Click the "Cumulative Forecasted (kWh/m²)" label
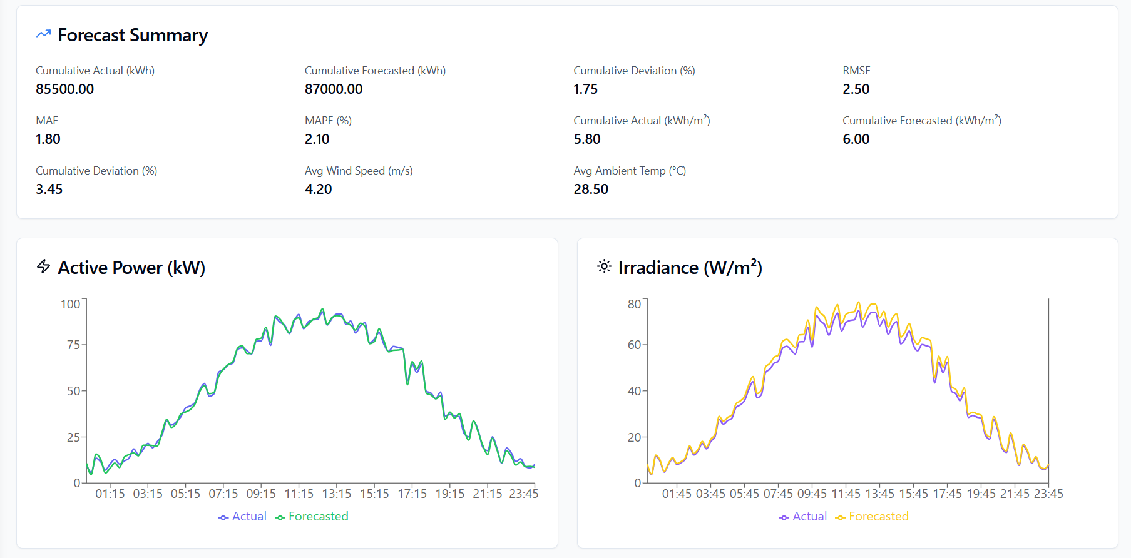Viewport: 1131px width, 558px height. [x=922, y=120]
